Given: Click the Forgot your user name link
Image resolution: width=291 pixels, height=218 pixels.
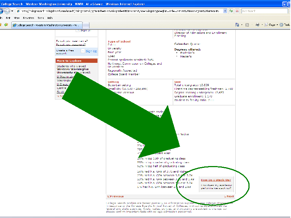Looking at the screenshot, I should pyautogui.click(x=72, y=41).
